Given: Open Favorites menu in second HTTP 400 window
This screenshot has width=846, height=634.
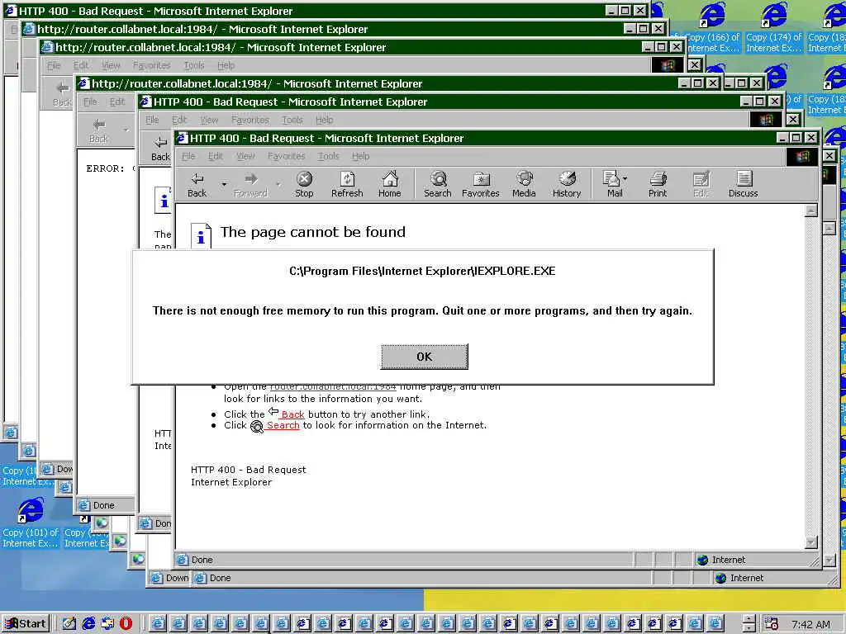Looking at the screenshot, I should (250, 121).
